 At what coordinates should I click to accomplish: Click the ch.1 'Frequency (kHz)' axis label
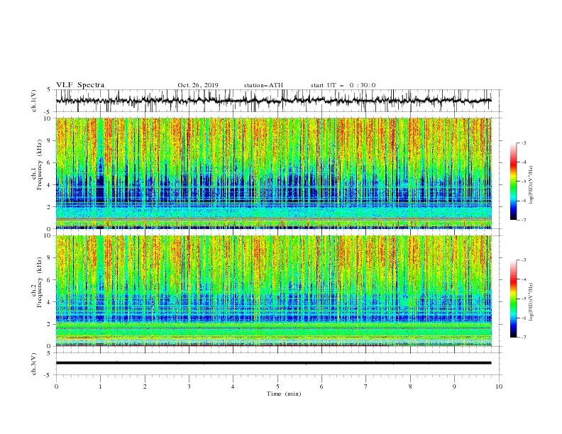40,165
